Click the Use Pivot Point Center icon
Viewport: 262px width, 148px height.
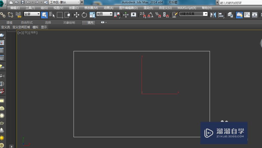pos(117,15)
